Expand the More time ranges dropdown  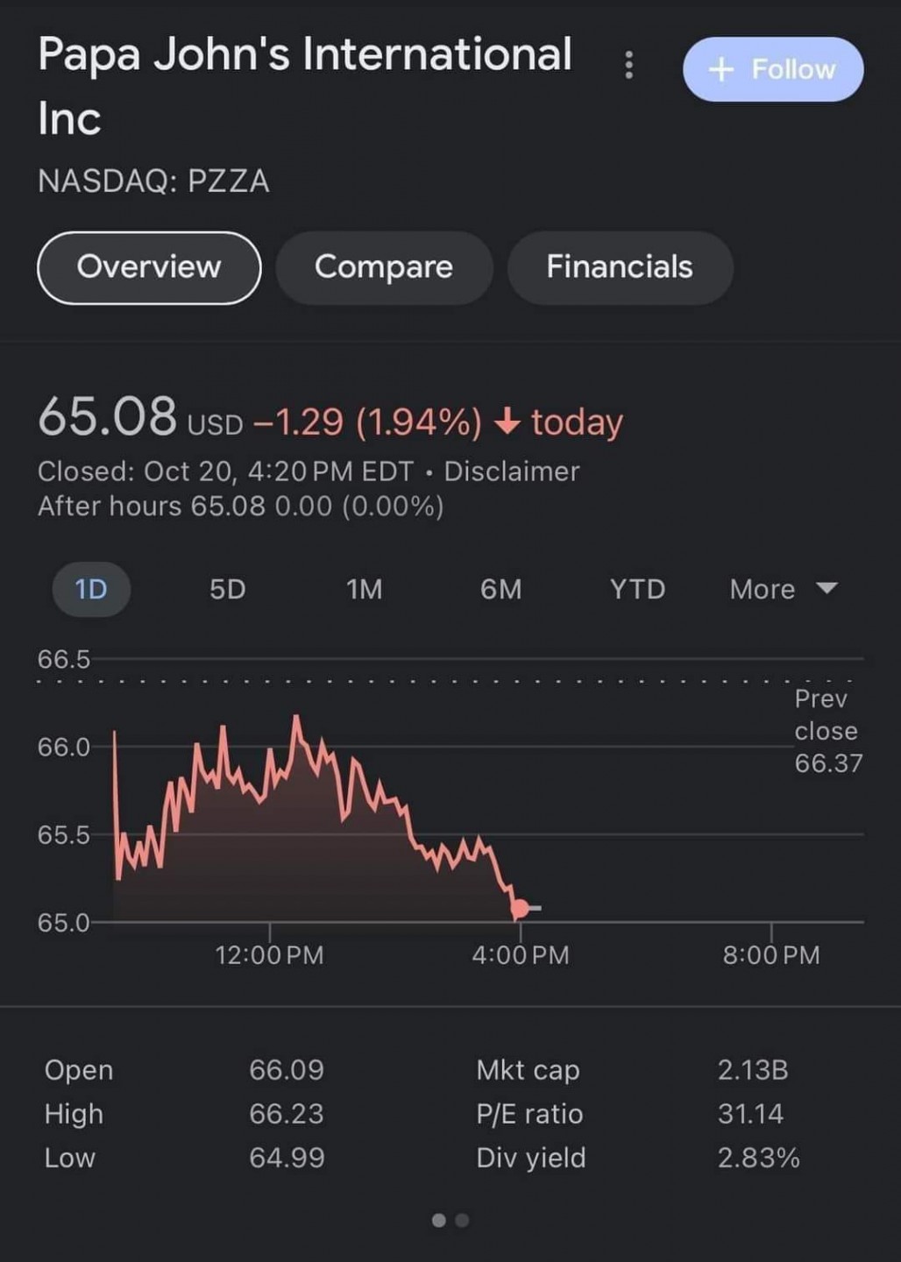point(784,589)
